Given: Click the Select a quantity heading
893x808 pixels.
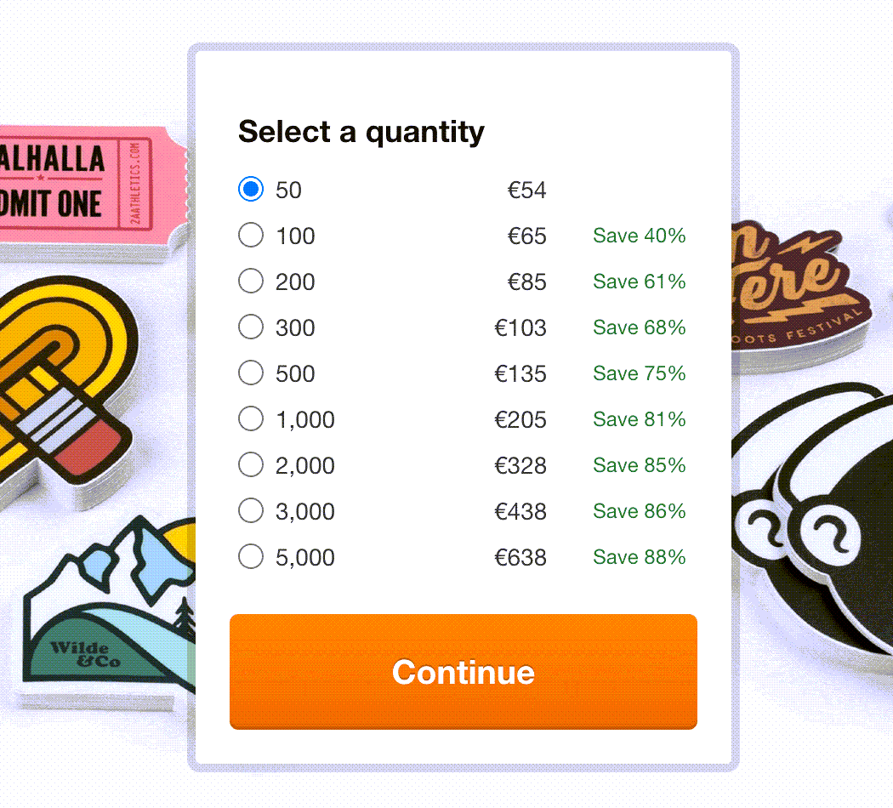Looking at the screenshot, I should tap(361, 132).
